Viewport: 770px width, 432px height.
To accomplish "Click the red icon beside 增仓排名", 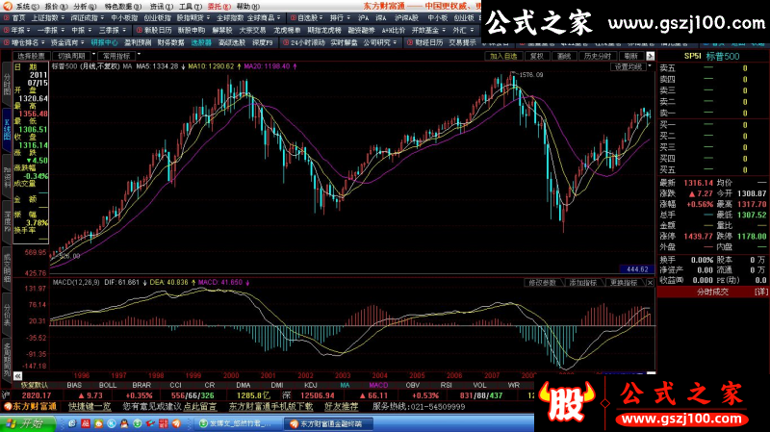I will pos(7,42).
